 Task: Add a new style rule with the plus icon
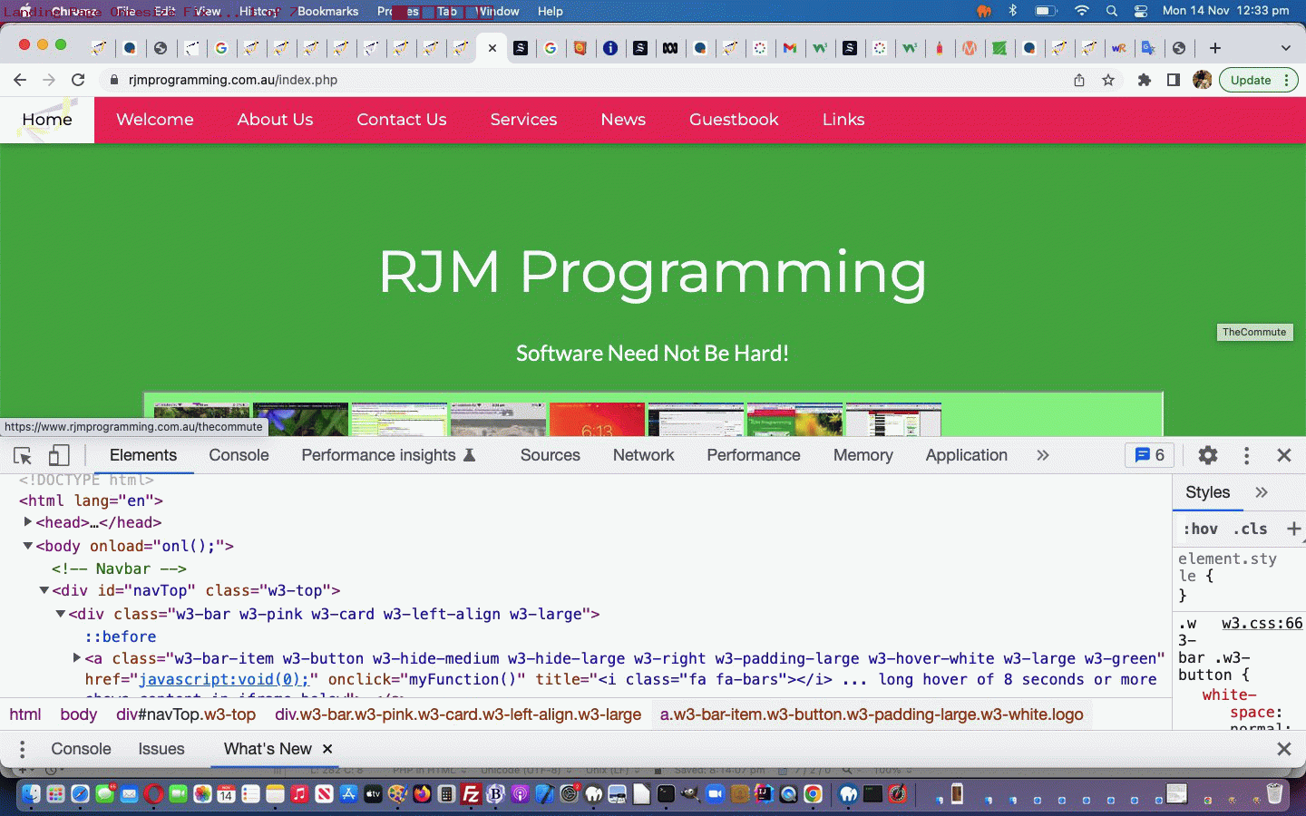click(1294, 529)
